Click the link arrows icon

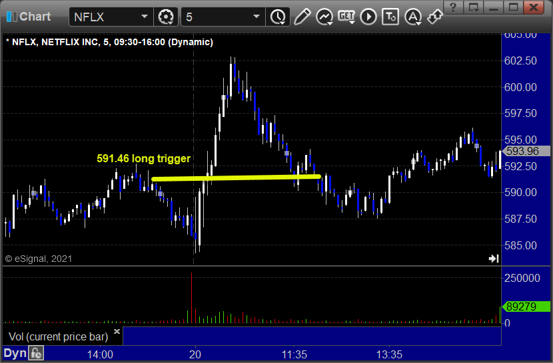[435, 17]
